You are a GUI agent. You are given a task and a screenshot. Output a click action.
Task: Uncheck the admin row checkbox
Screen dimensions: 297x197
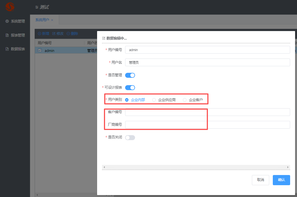40,50
